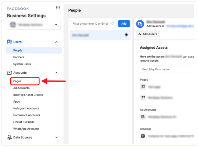
Task: Click the ad account icon under Ad Accounts
Action: pos(143,117)
